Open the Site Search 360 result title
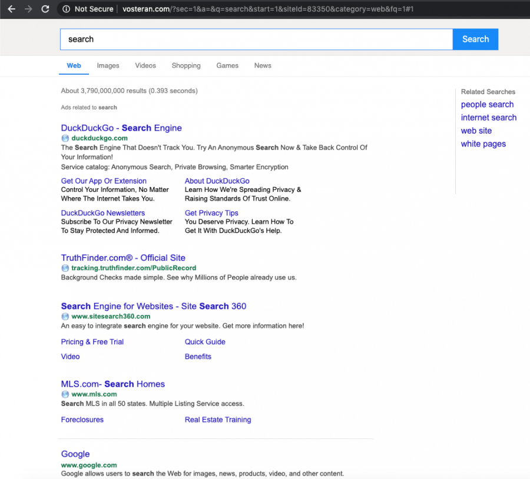The height and width of the screenshot is (479, 530). [x=154, y=306]
